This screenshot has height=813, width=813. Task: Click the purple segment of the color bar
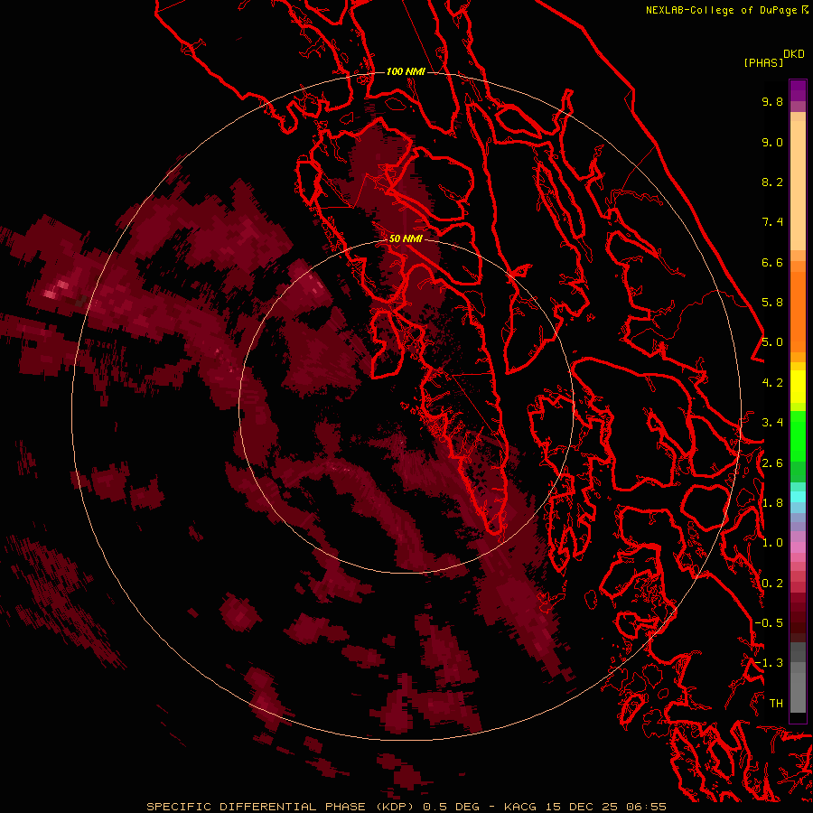[798, 90]
